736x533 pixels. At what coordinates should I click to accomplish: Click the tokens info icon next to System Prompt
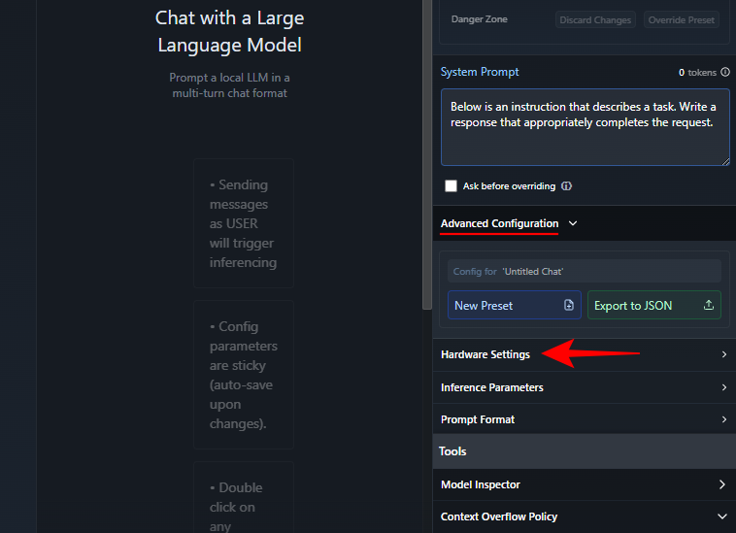click(725, 72)
